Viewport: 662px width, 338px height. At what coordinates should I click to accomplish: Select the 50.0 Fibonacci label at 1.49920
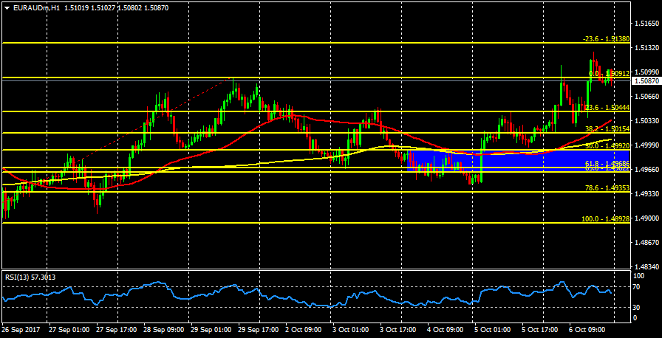(607, 146)
